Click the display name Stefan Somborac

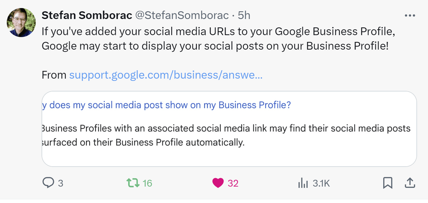(x=87, y=15)
